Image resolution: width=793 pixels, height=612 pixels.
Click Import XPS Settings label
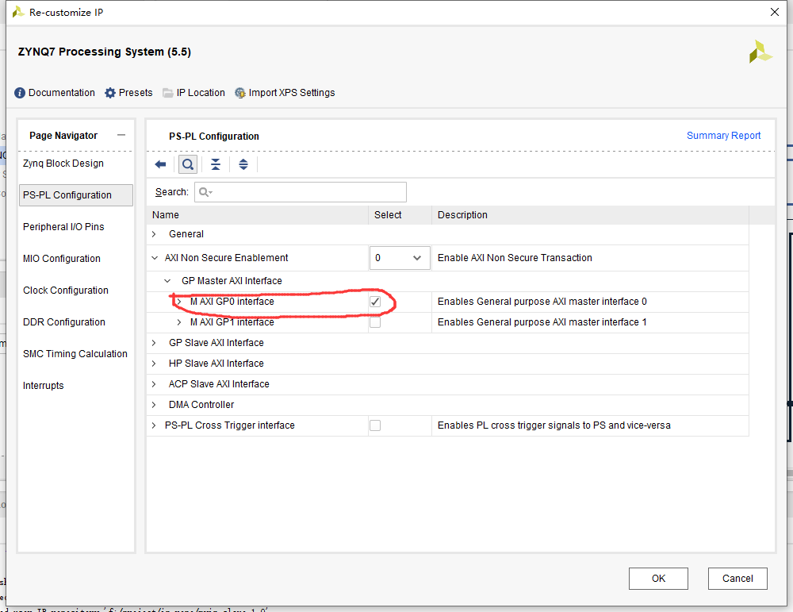click(x=292, y=93)
